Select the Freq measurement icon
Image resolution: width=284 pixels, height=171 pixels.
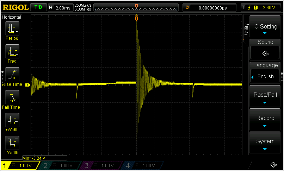(x=12, y=51)
